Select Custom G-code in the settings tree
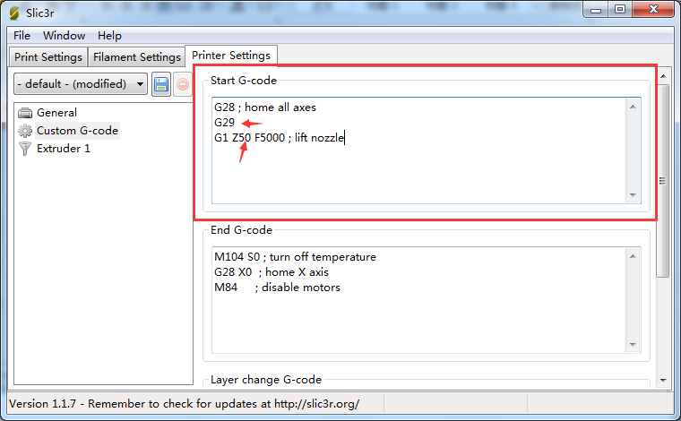The image size is (681, 421). 77,131
